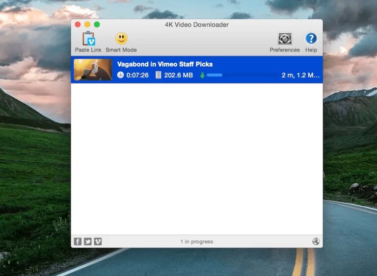This screenshot has width=377, height=276.
Task: Click the 0:07:26 duration text
Action: pyautogui.click(x=137, y=75)
